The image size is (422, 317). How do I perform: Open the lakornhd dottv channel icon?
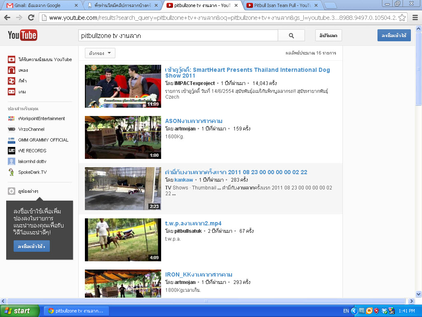tap(11, 161)
